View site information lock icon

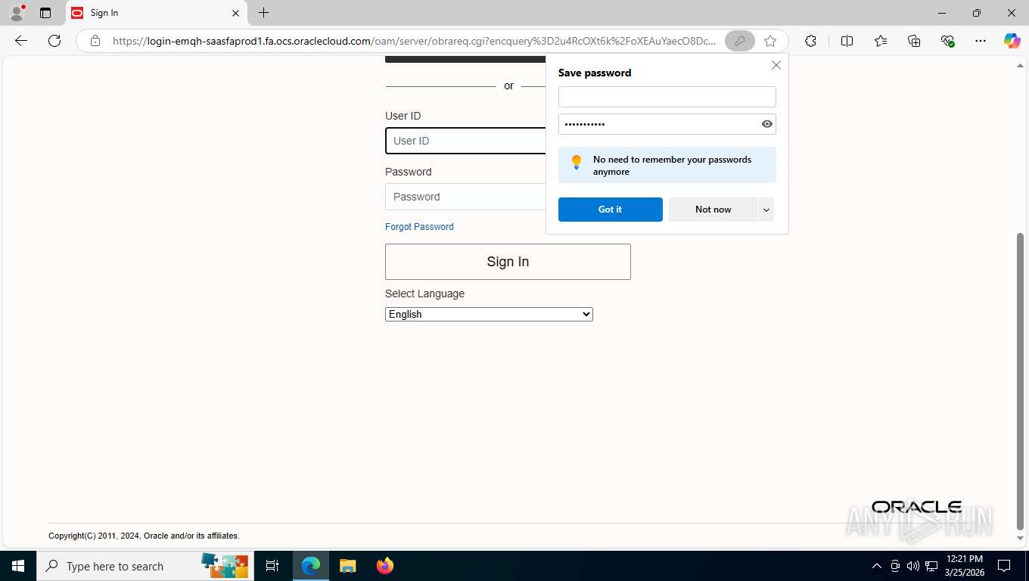point(95,41)
